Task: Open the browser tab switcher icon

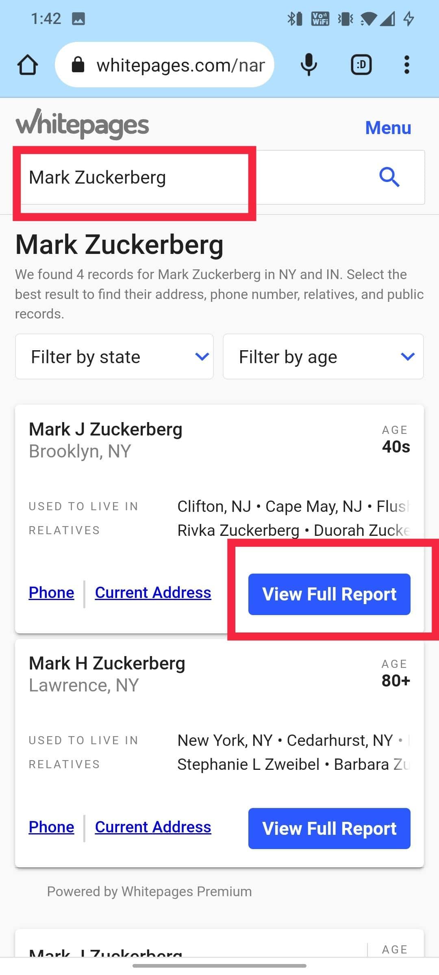Action: tap(361, 65)
